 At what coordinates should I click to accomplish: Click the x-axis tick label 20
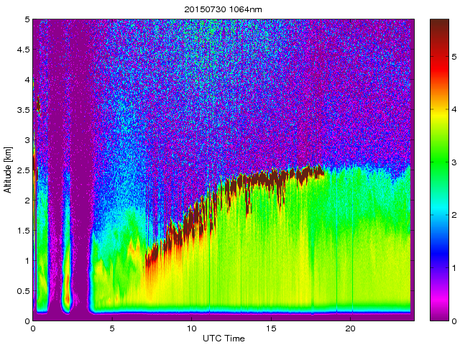click(x=350, y=328)
